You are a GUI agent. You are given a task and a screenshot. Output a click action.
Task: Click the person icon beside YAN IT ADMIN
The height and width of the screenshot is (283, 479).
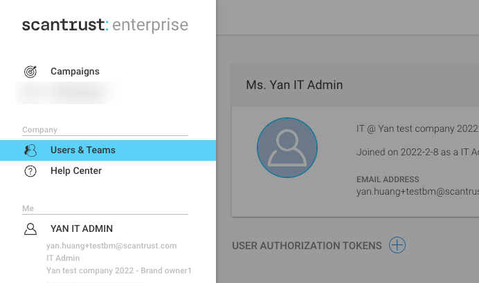[x=30, y=229]
